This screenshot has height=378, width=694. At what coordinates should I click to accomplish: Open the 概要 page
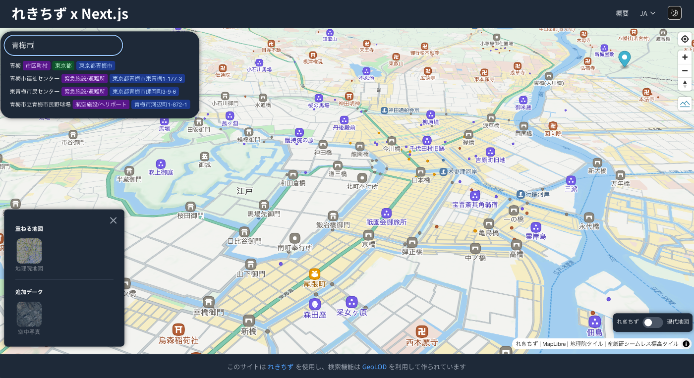click(x=622, y=13)
